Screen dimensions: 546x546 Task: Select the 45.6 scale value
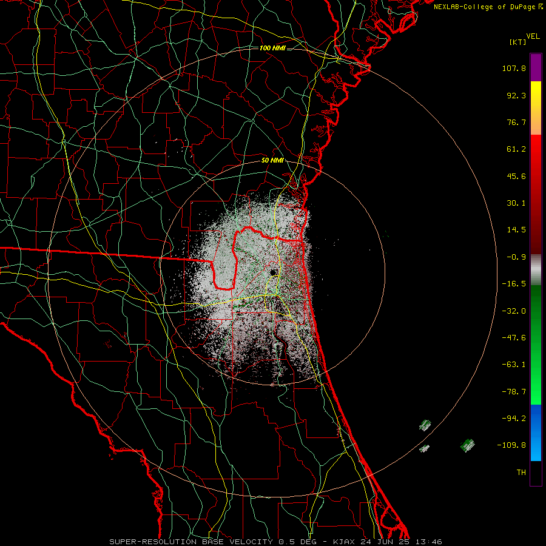pos(516,176)
